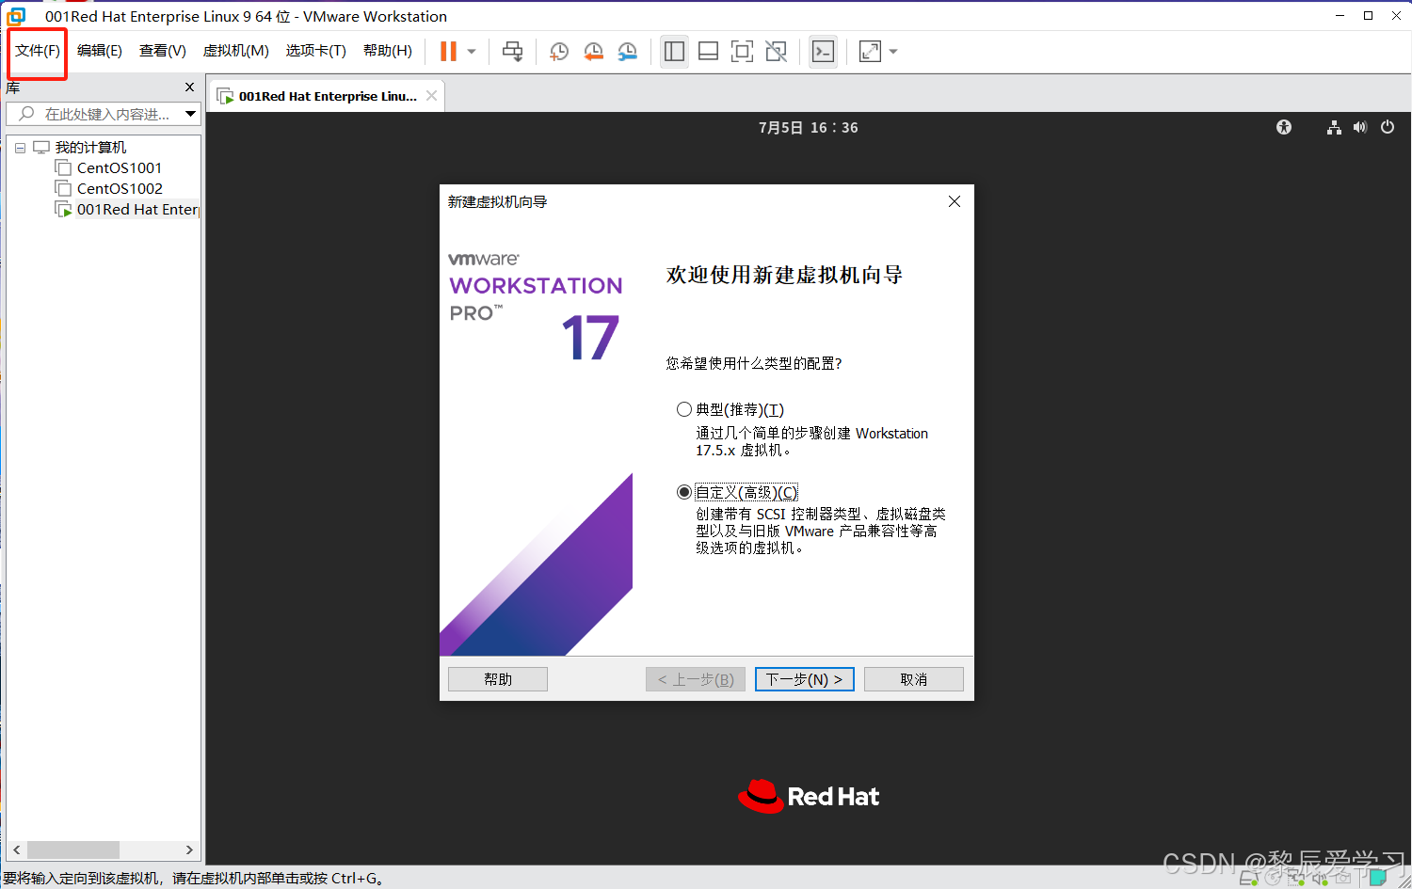Click the VMware Workstation title bar icon
This screenshot has height=889, width=1412.
coord(16,16)
